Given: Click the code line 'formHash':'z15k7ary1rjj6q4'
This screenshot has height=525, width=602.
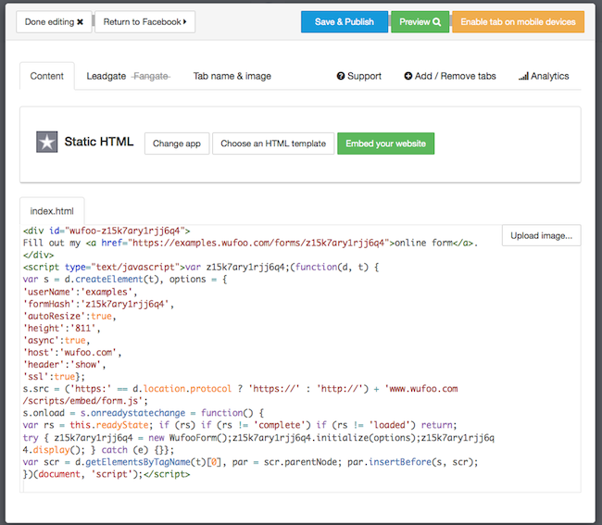Looking at the screenshot, I should pyautogui.click(x=98, y=304).
